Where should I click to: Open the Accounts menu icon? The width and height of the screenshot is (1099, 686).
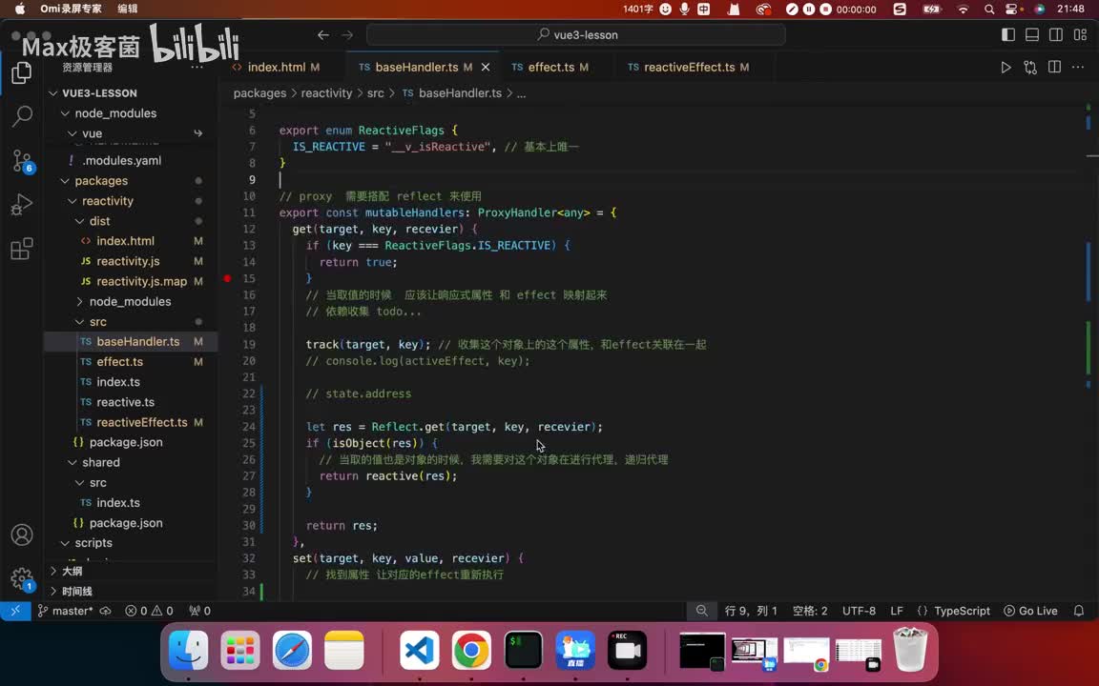tap(22, 535)
